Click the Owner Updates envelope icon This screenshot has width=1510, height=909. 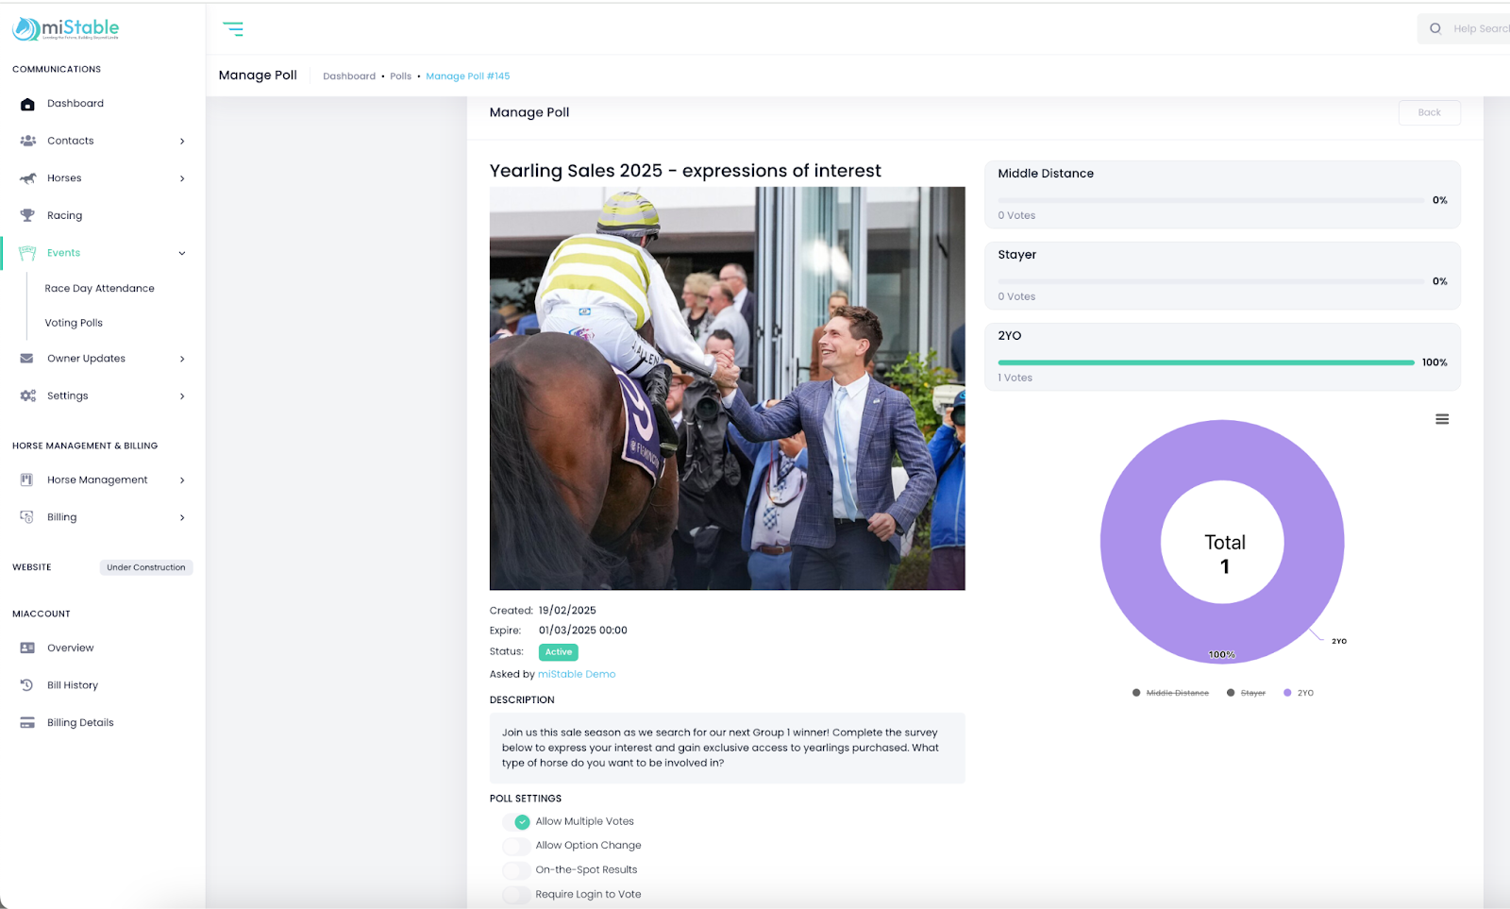[x=27, y=359]
